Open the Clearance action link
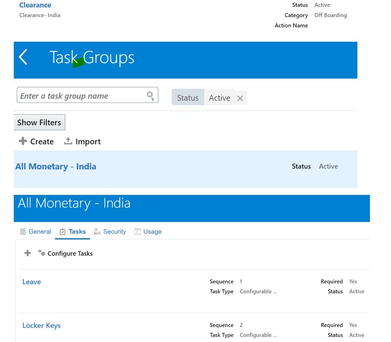This screenshot has width=391, height=342. point(35,5)
